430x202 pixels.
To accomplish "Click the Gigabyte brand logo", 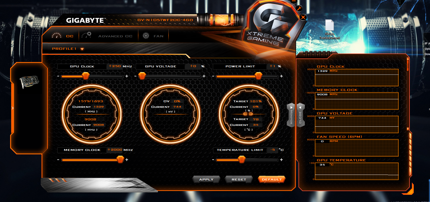I will (86, 20).
